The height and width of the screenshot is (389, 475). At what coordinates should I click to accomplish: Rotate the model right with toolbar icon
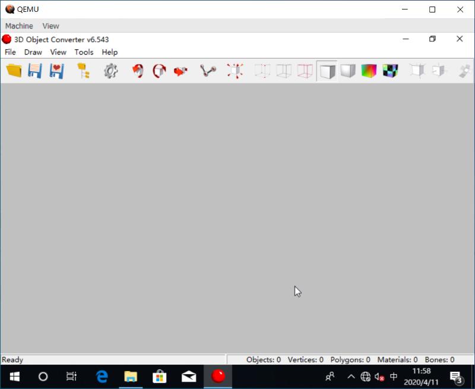160,71
